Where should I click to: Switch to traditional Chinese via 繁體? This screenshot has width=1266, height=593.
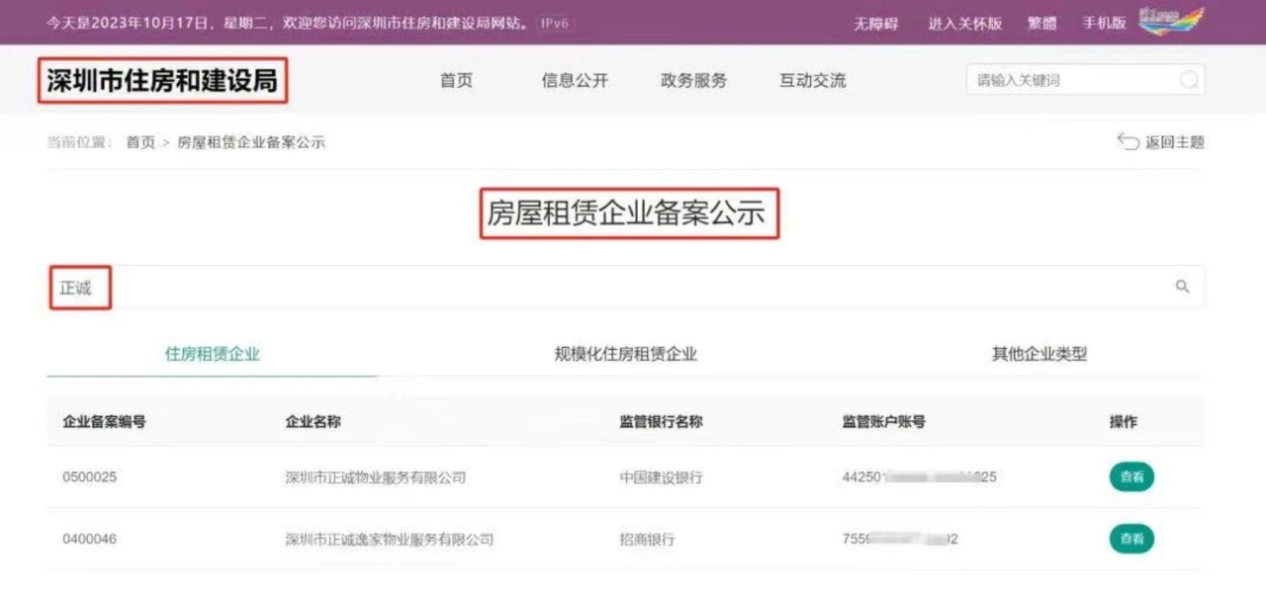click(x=1041, y=24)
